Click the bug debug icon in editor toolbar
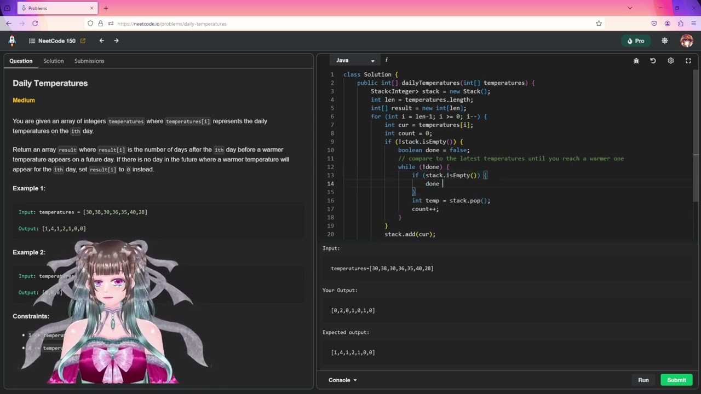Viewport: 701px width, 394px height. click(x=636, y=61)
